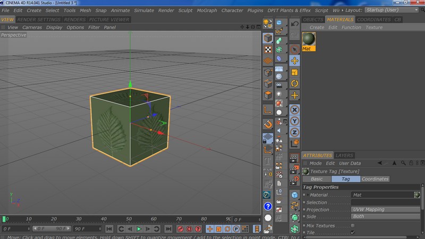Viewport: 425px width, 239px height.
Task: Click the Undo arrow icon
Action: 294,24
